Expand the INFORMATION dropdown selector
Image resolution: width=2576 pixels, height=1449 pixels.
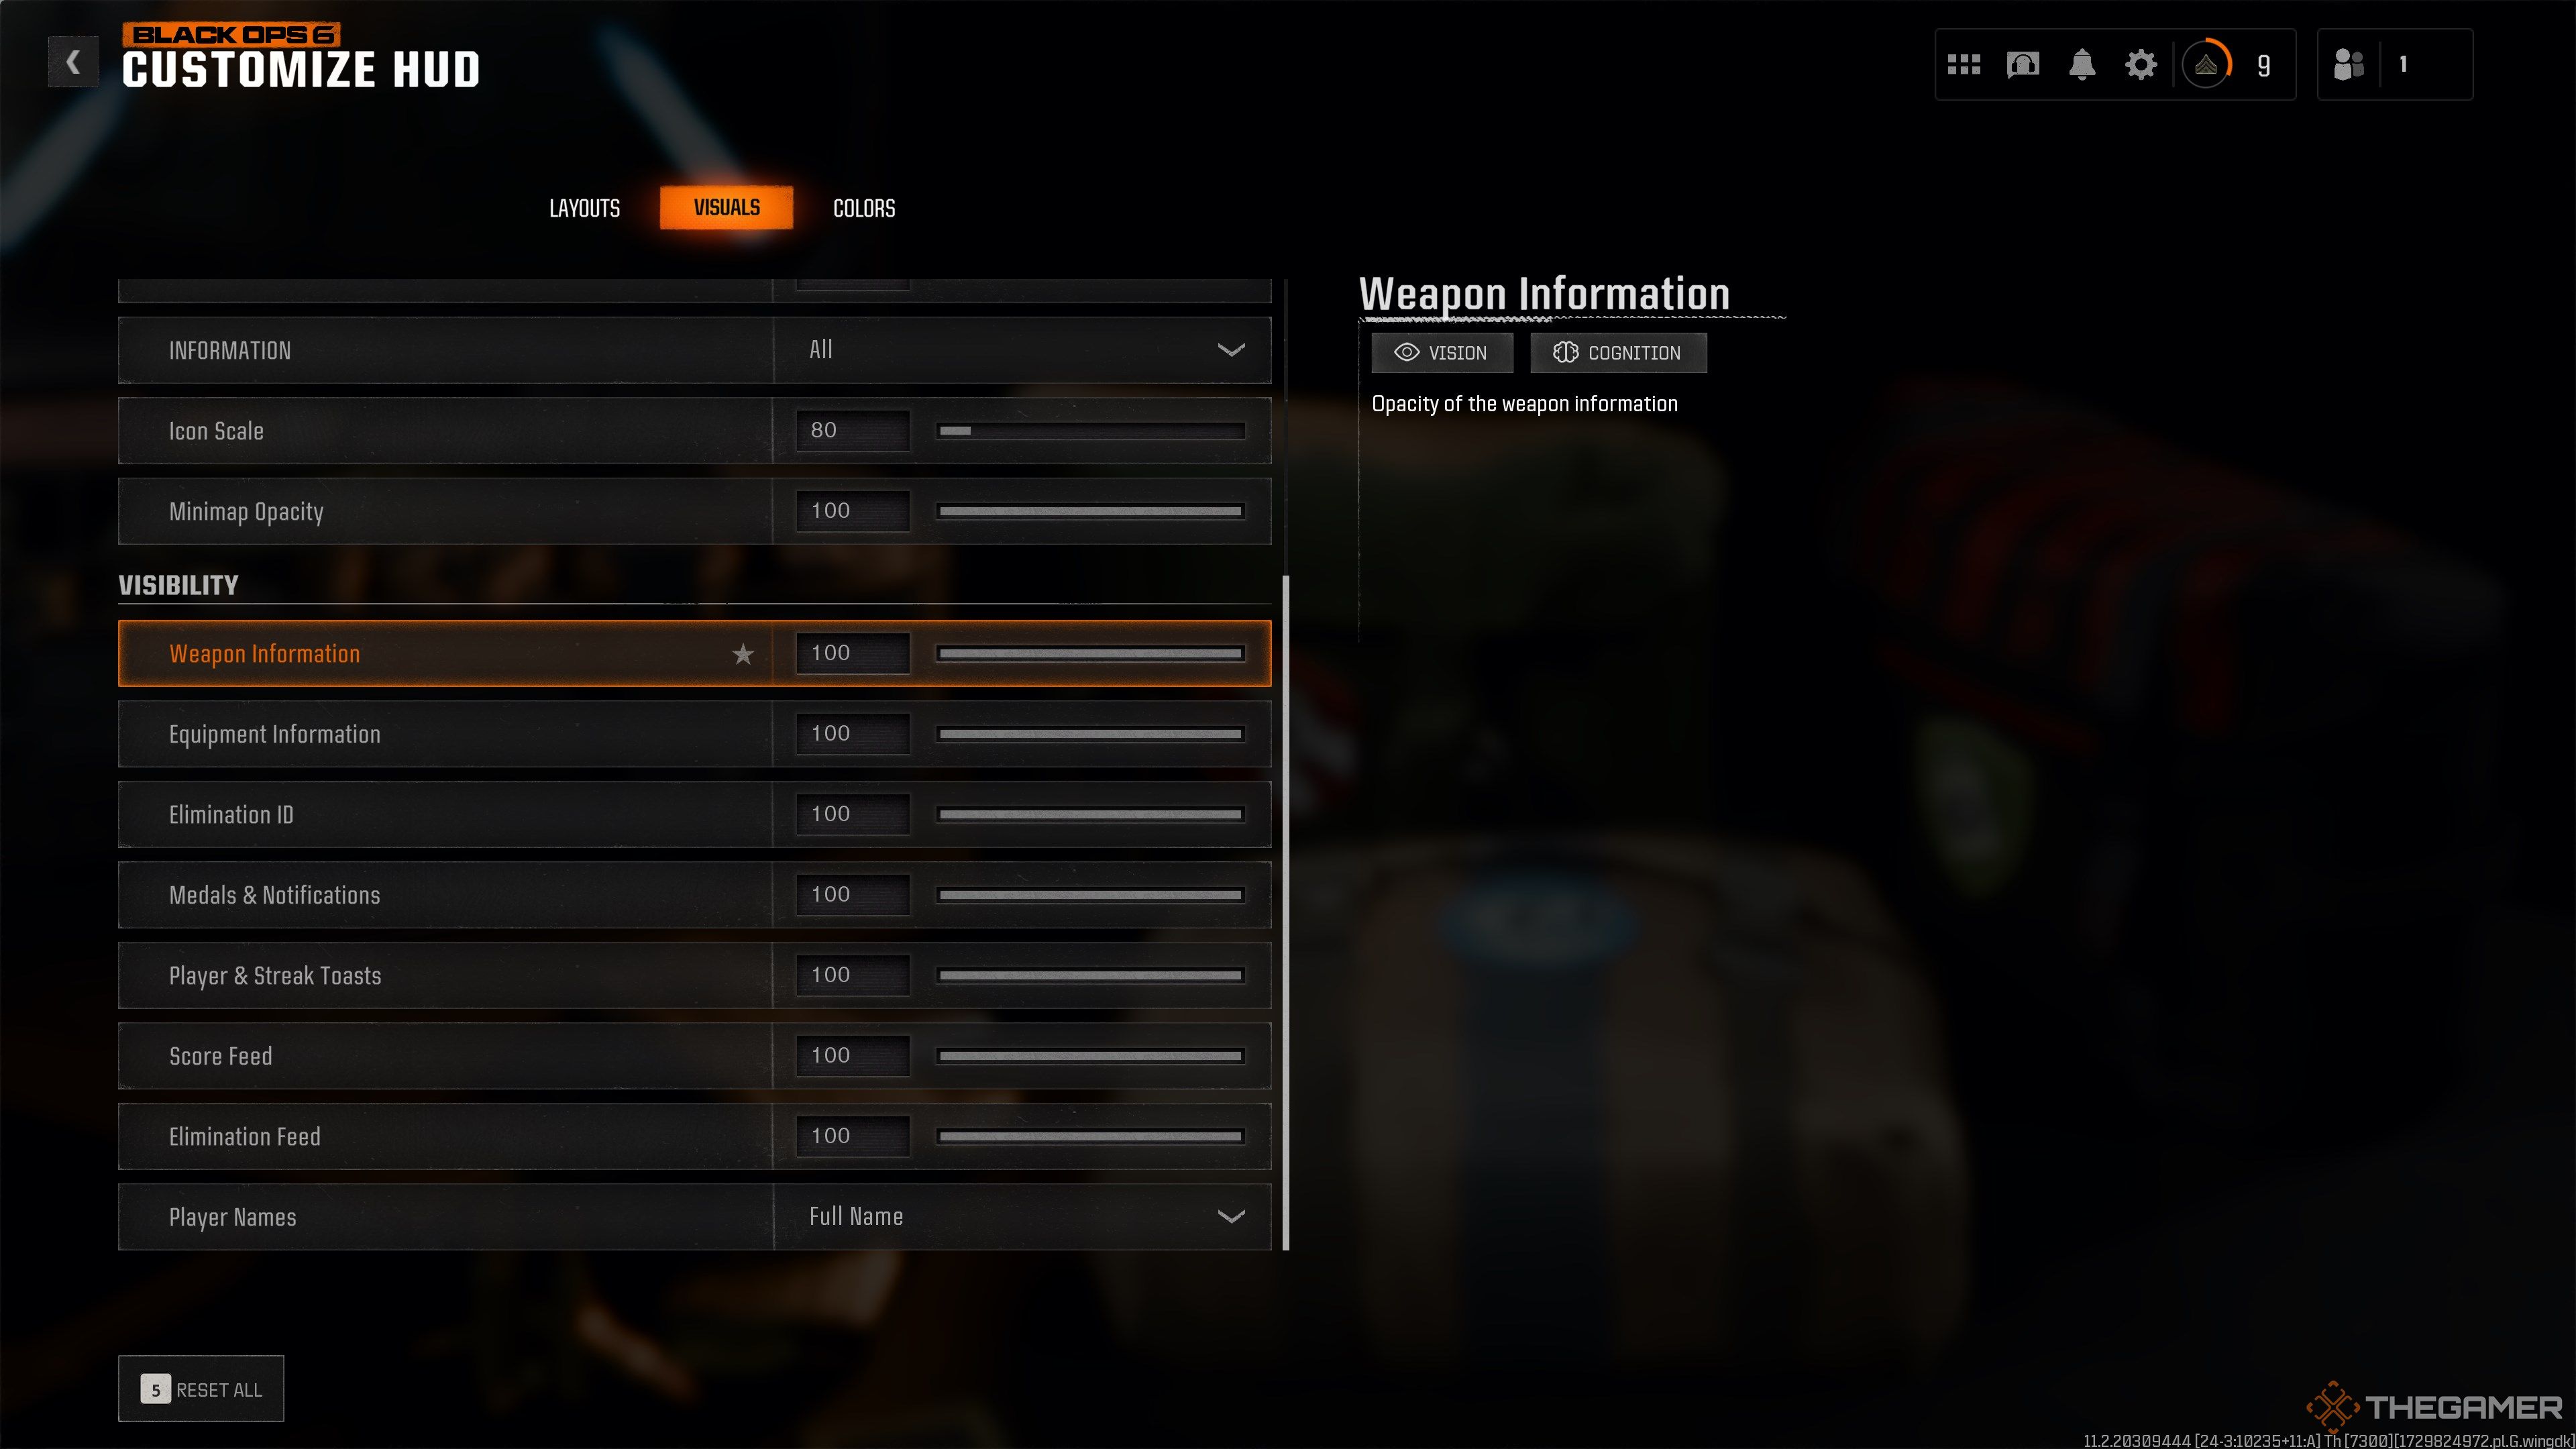(x=1233, y=349)
